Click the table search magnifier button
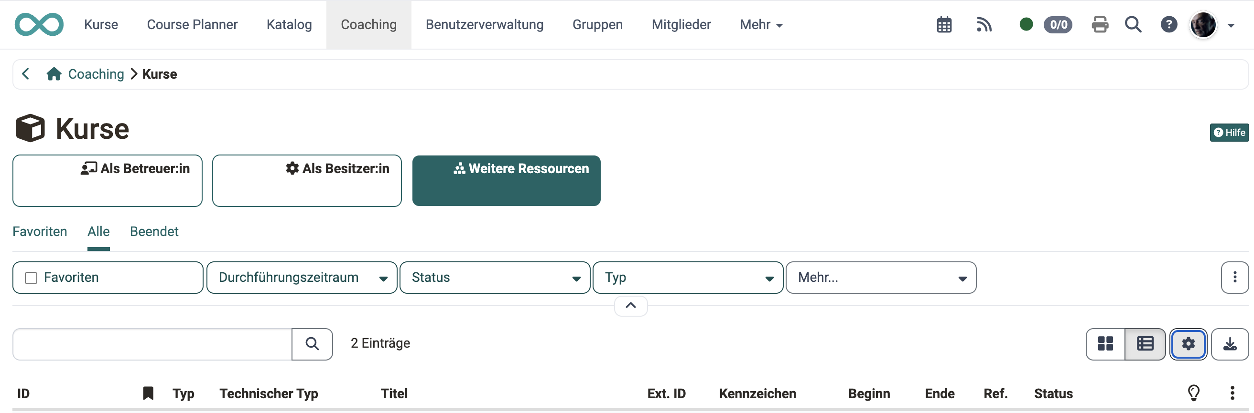Screen dimensions: 1254x413 [x=312, y=344]
